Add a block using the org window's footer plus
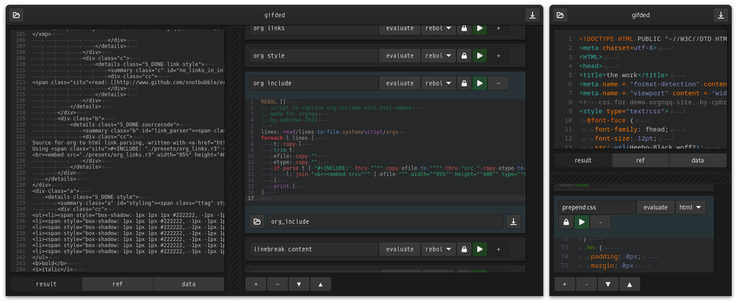 tap(256, 284)
